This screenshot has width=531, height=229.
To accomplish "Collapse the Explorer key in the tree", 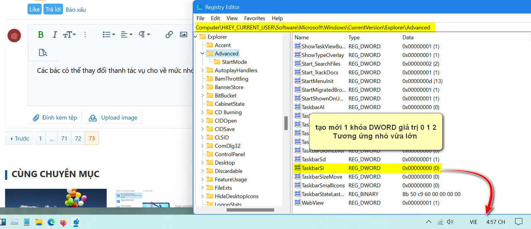I will click(195, 37).
